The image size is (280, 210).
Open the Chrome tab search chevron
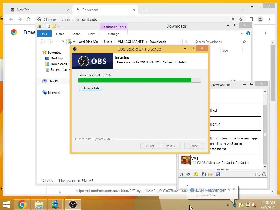click(242, 10)
